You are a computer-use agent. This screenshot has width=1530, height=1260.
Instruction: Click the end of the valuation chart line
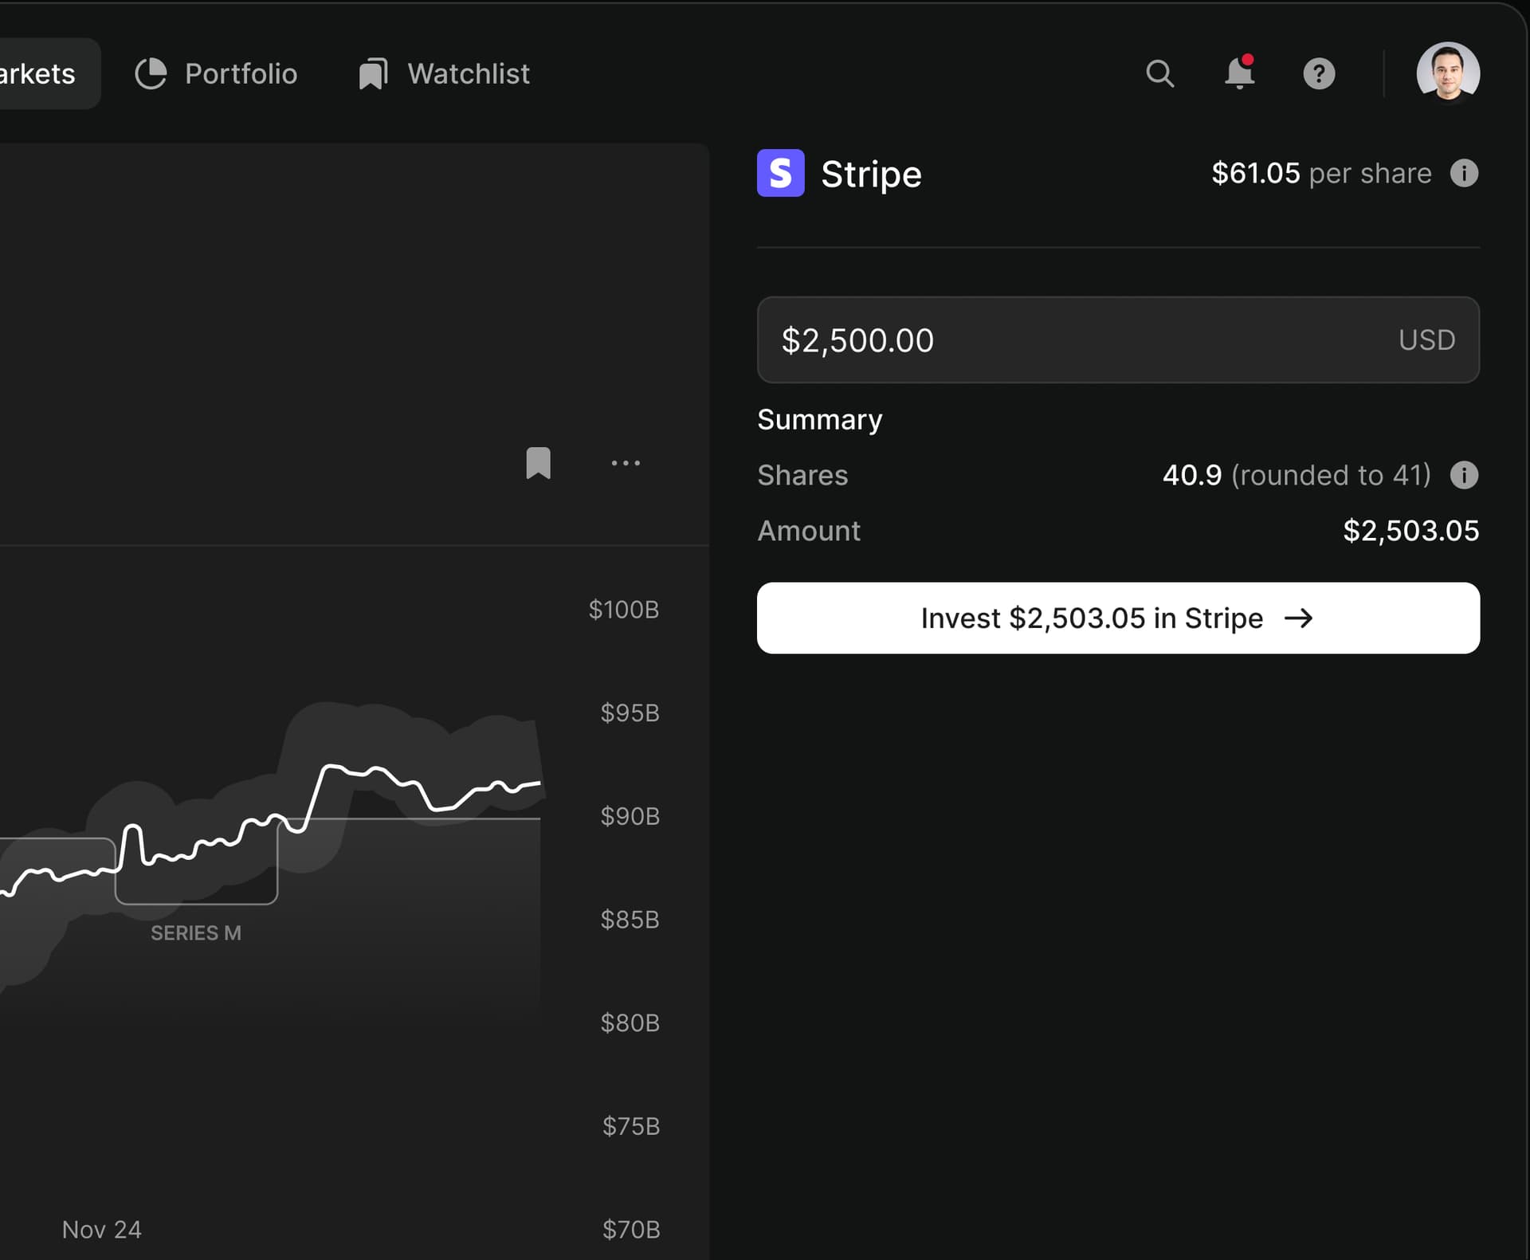tap(539, 784)
